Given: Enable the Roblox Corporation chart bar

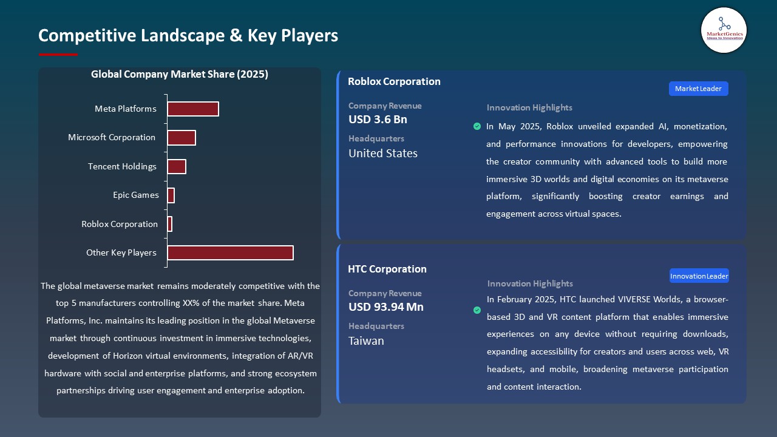Looking at the screenshot, I should [169, 223].
